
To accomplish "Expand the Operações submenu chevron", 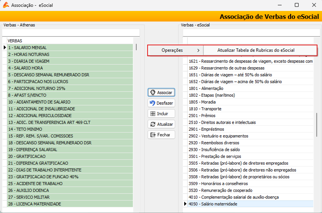I will tap(198, 50).
